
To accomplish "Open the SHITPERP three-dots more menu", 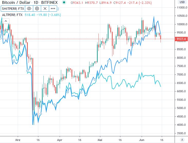I will coord(53,9).
